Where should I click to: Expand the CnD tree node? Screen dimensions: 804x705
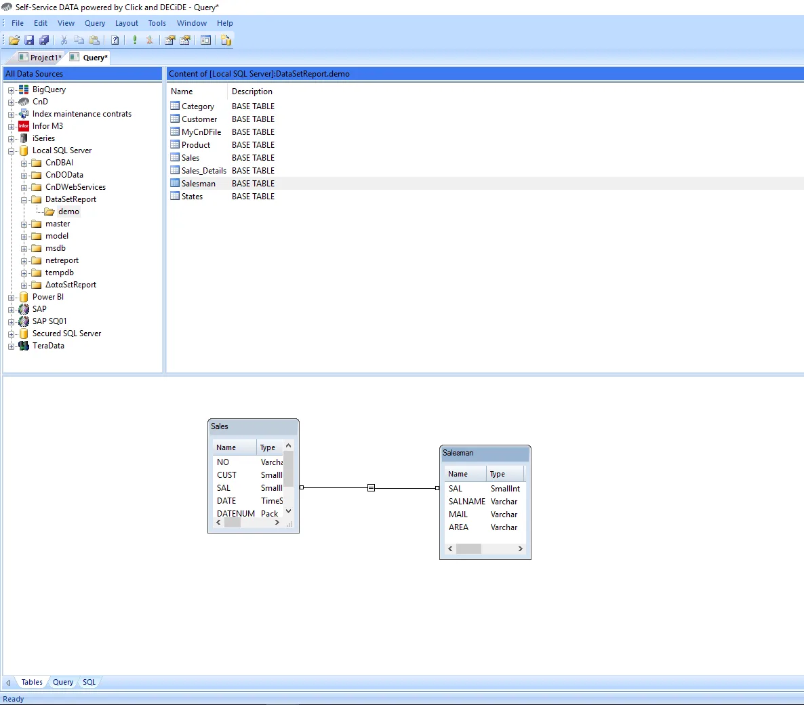(11, 102)
